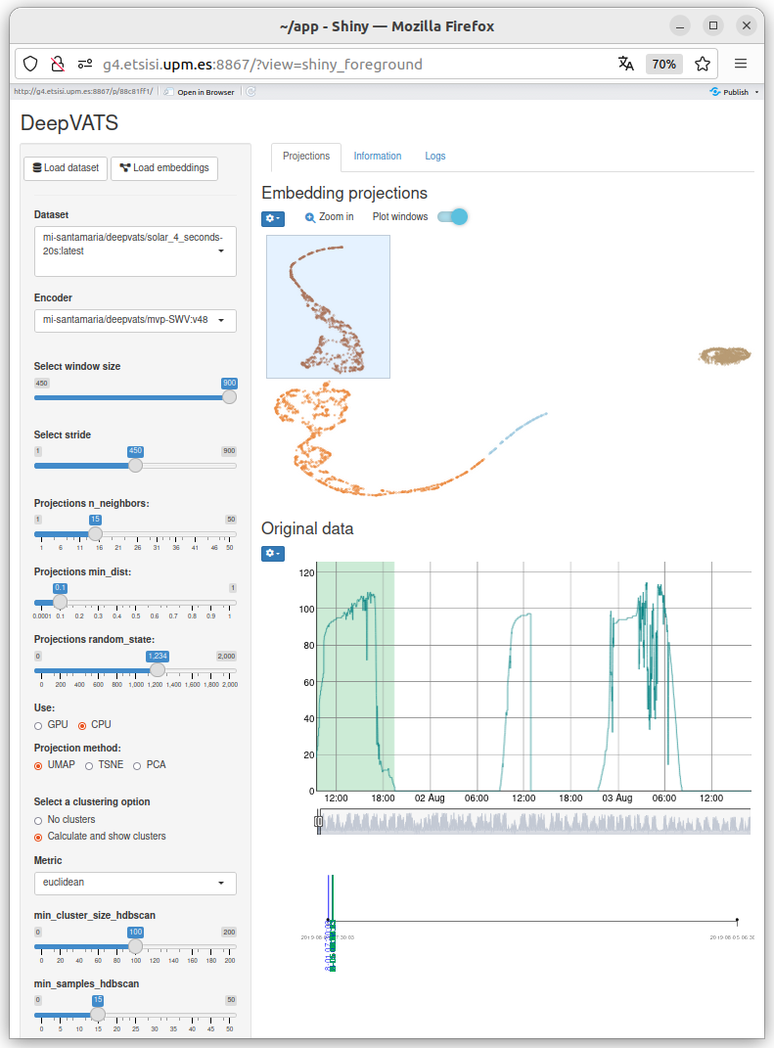Click the random_state slider handle
The width and height of the screenshot is (774, 1048).
[158, 669]
